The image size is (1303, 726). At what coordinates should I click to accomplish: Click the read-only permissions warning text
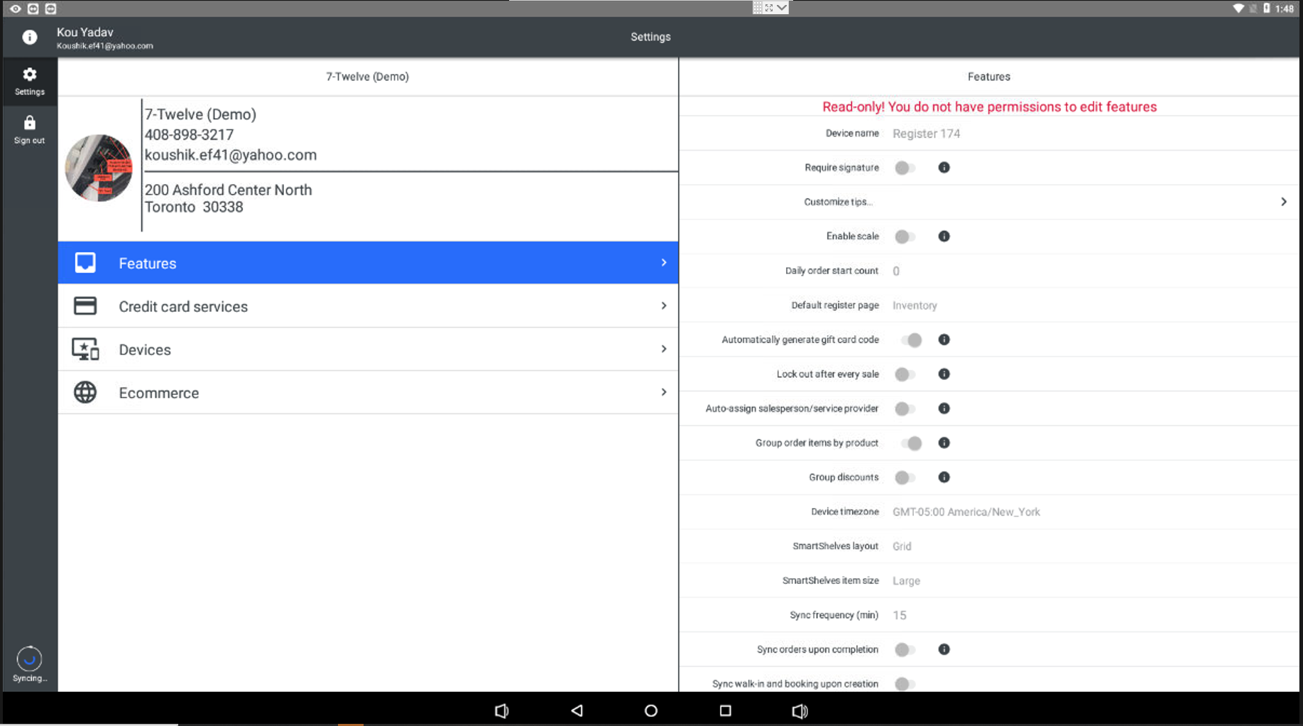tap(989, 107)
